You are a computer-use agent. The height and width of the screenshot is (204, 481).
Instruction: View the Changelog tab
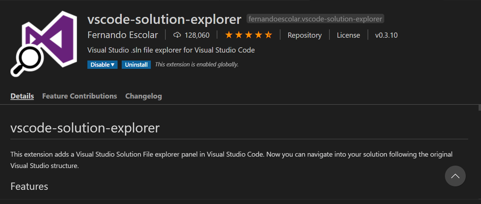pyautogui.click(x=144, y=96)
